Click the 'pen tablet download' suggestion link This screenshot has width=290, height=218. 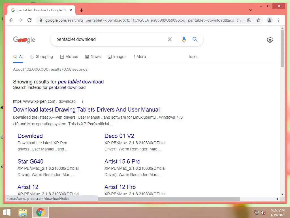tap(81, 82)
